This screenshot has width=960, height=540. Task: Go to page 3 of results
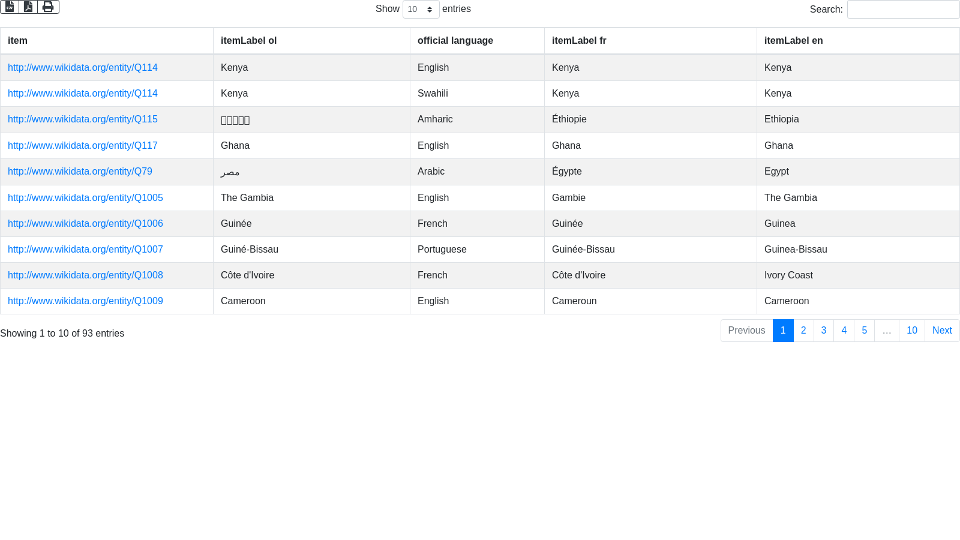(823, 331)
